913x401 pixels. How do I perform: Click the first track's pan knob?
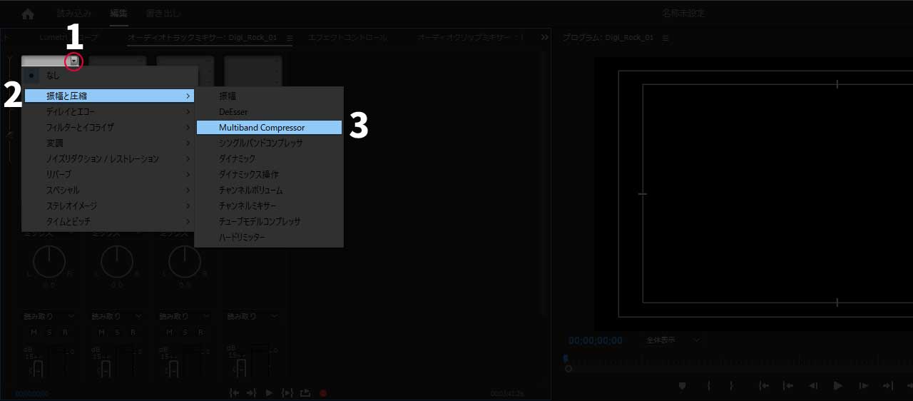click(x=49, y=262)
